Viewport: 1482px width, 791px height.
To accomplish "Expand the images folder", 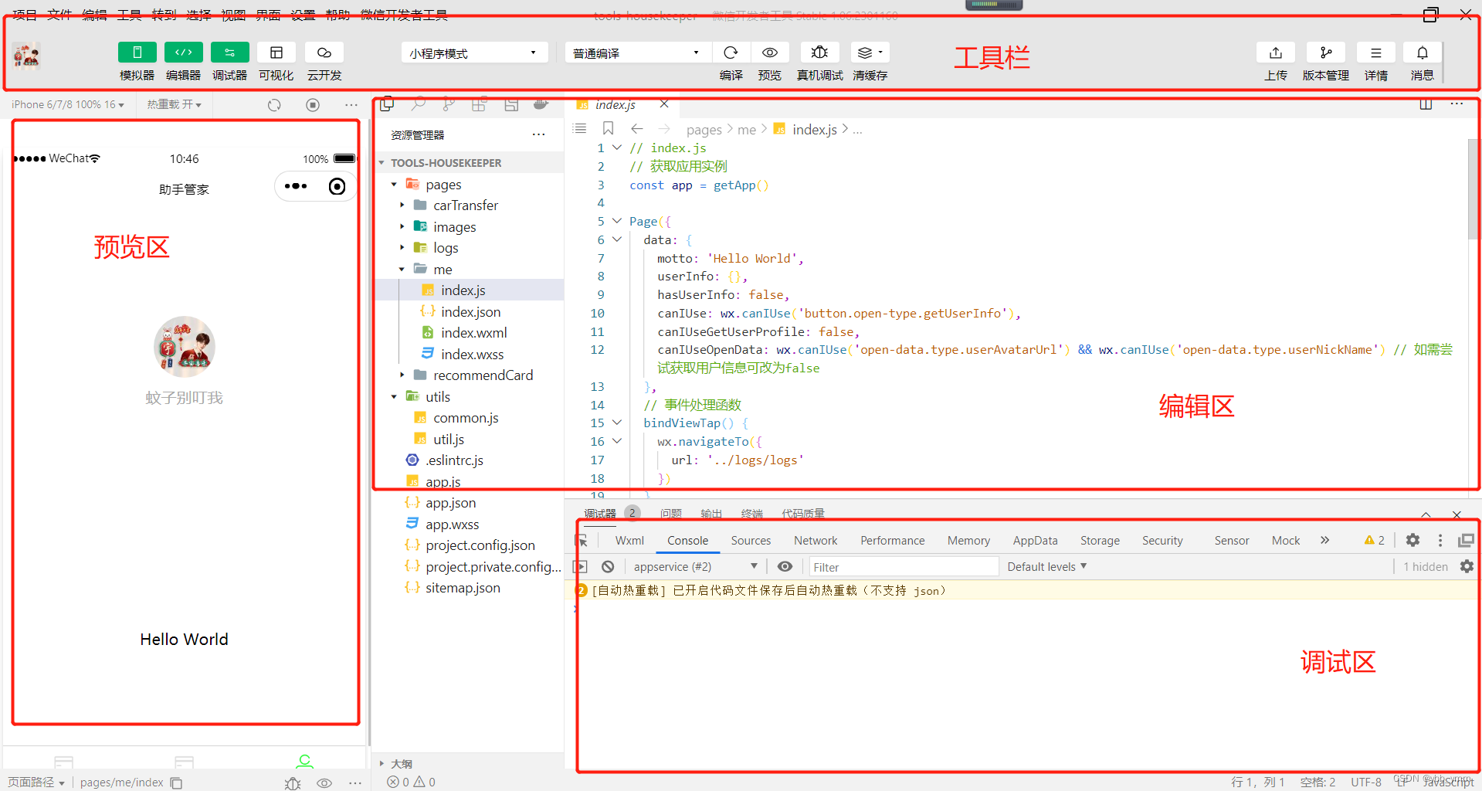I will point(402,227).
